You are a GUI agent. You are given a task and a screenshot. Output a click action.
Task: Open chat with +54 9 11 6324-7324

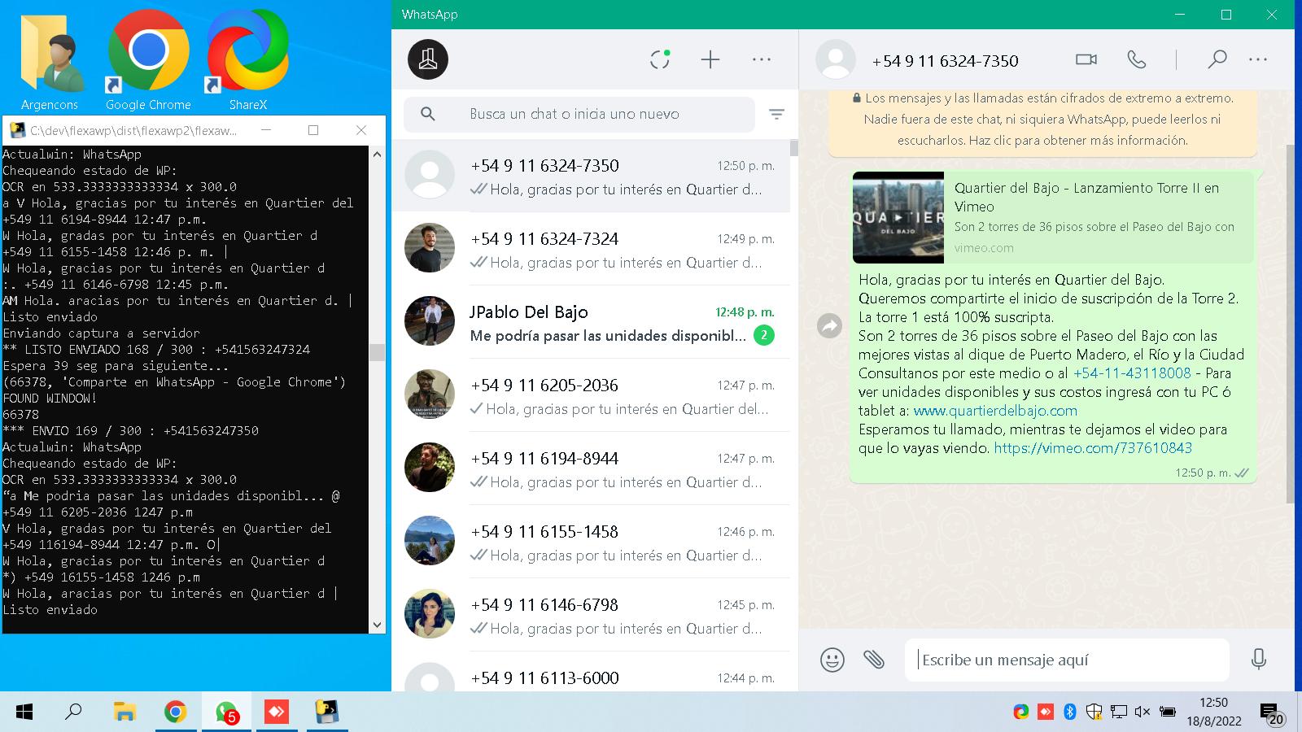point(591,249)
